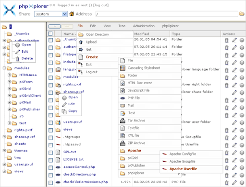The image size is (246, 187).
Task: Expand the HTMLArea tree node
Action: [9, 75]
